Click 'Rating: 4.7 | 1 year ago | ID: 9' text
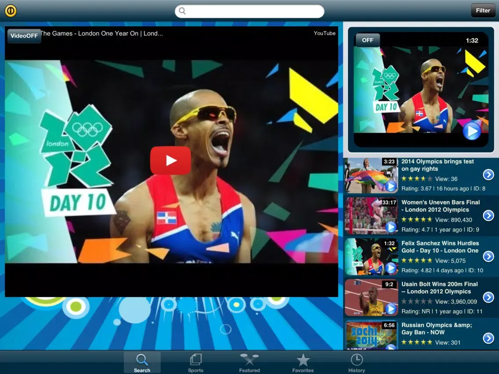 (x=440, y=230)
